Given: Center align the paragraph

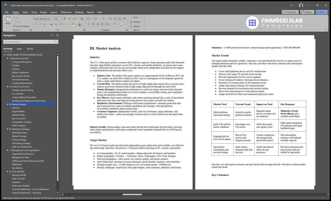Looking at the screenshot, I should point(93,24).
